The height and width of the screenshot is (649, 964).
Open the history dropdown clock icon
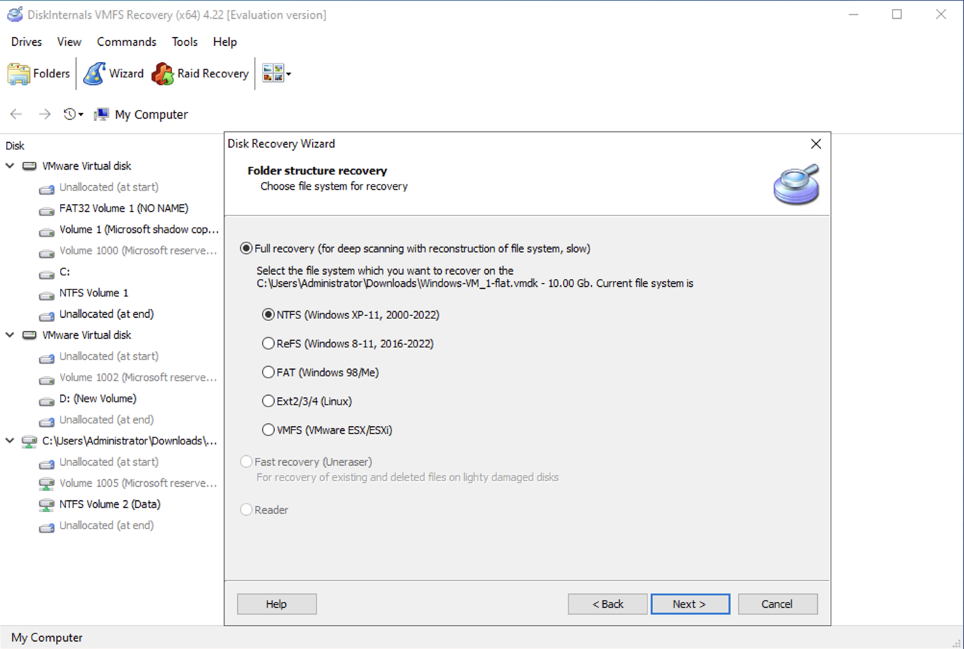[x=73, y=114]
